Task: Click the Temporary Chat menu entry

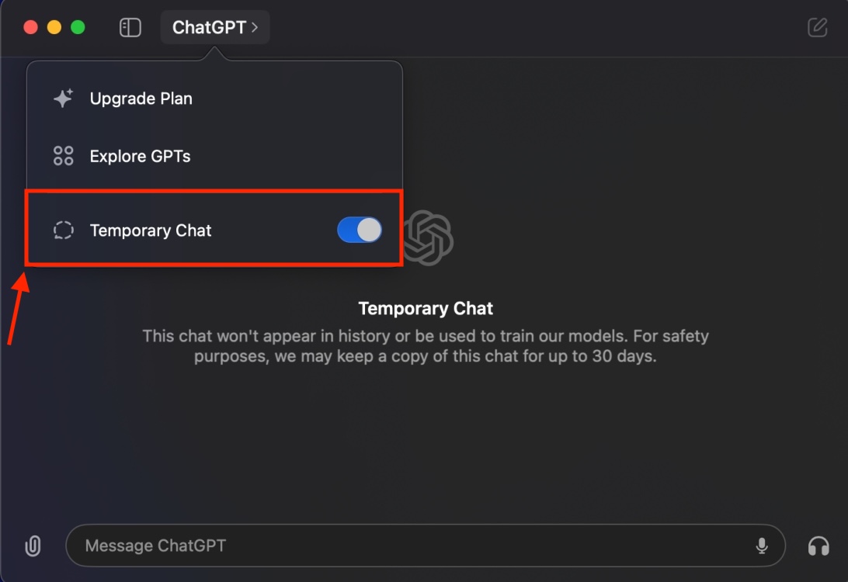Action: click(151, 230)
